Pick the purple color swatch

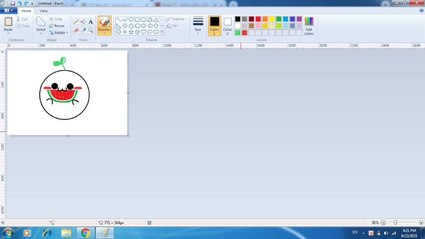point(299,19)
